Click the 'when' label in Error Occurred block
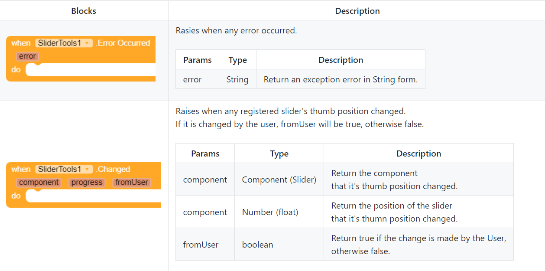Screen dimensions: 545x271 tap(21, 43)
